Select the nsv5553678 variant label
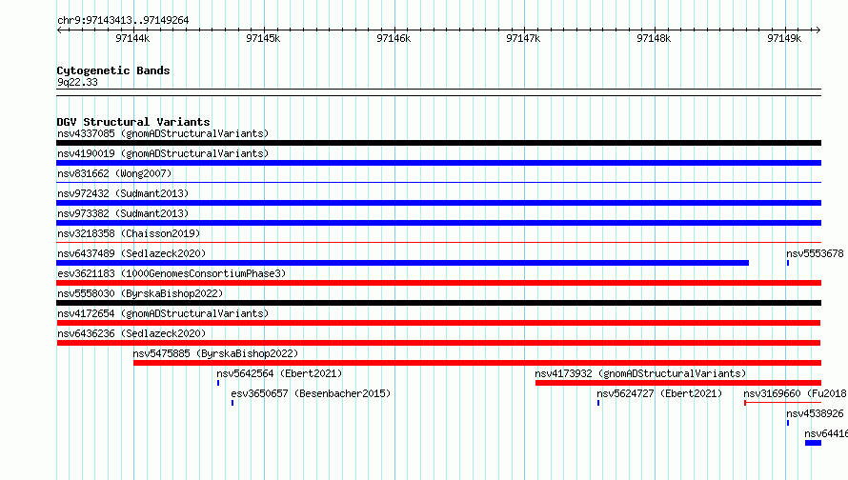848x480 pixels. (815, 253)
